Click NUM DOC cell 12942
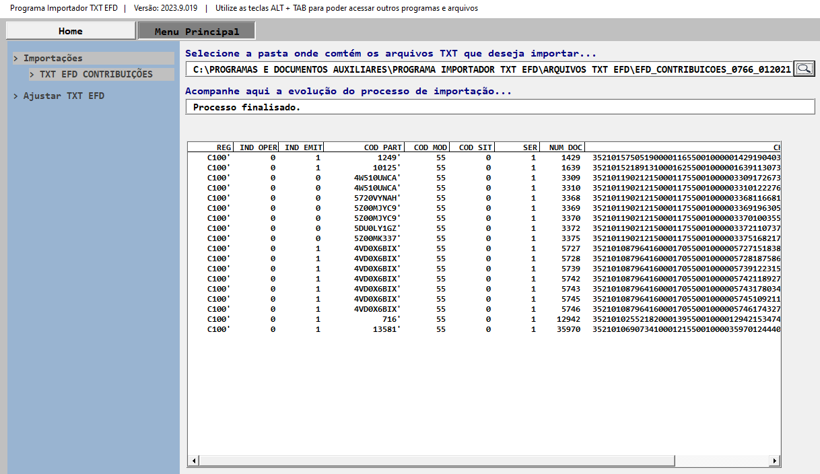This screenshot has width=820, height=474. pyautogui.click(x=568, y=319)
